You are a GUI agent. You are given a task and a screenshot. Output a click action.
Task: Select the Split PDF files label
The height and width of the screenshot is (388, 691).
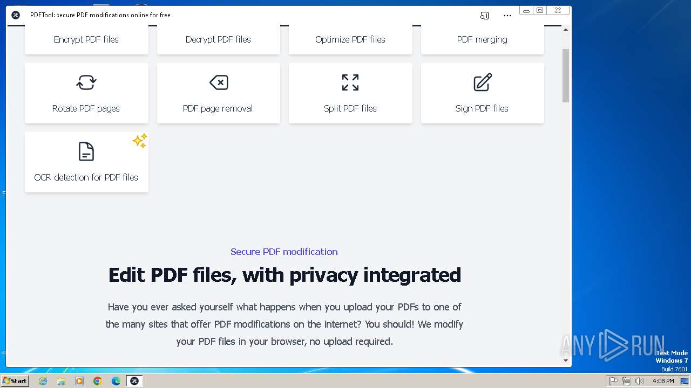(x=350, y=108)
